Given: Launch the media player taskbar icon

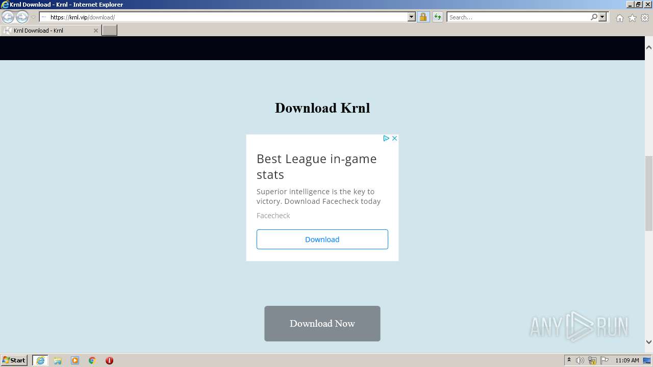Looking at the screenshot, I should pos(75,360).
